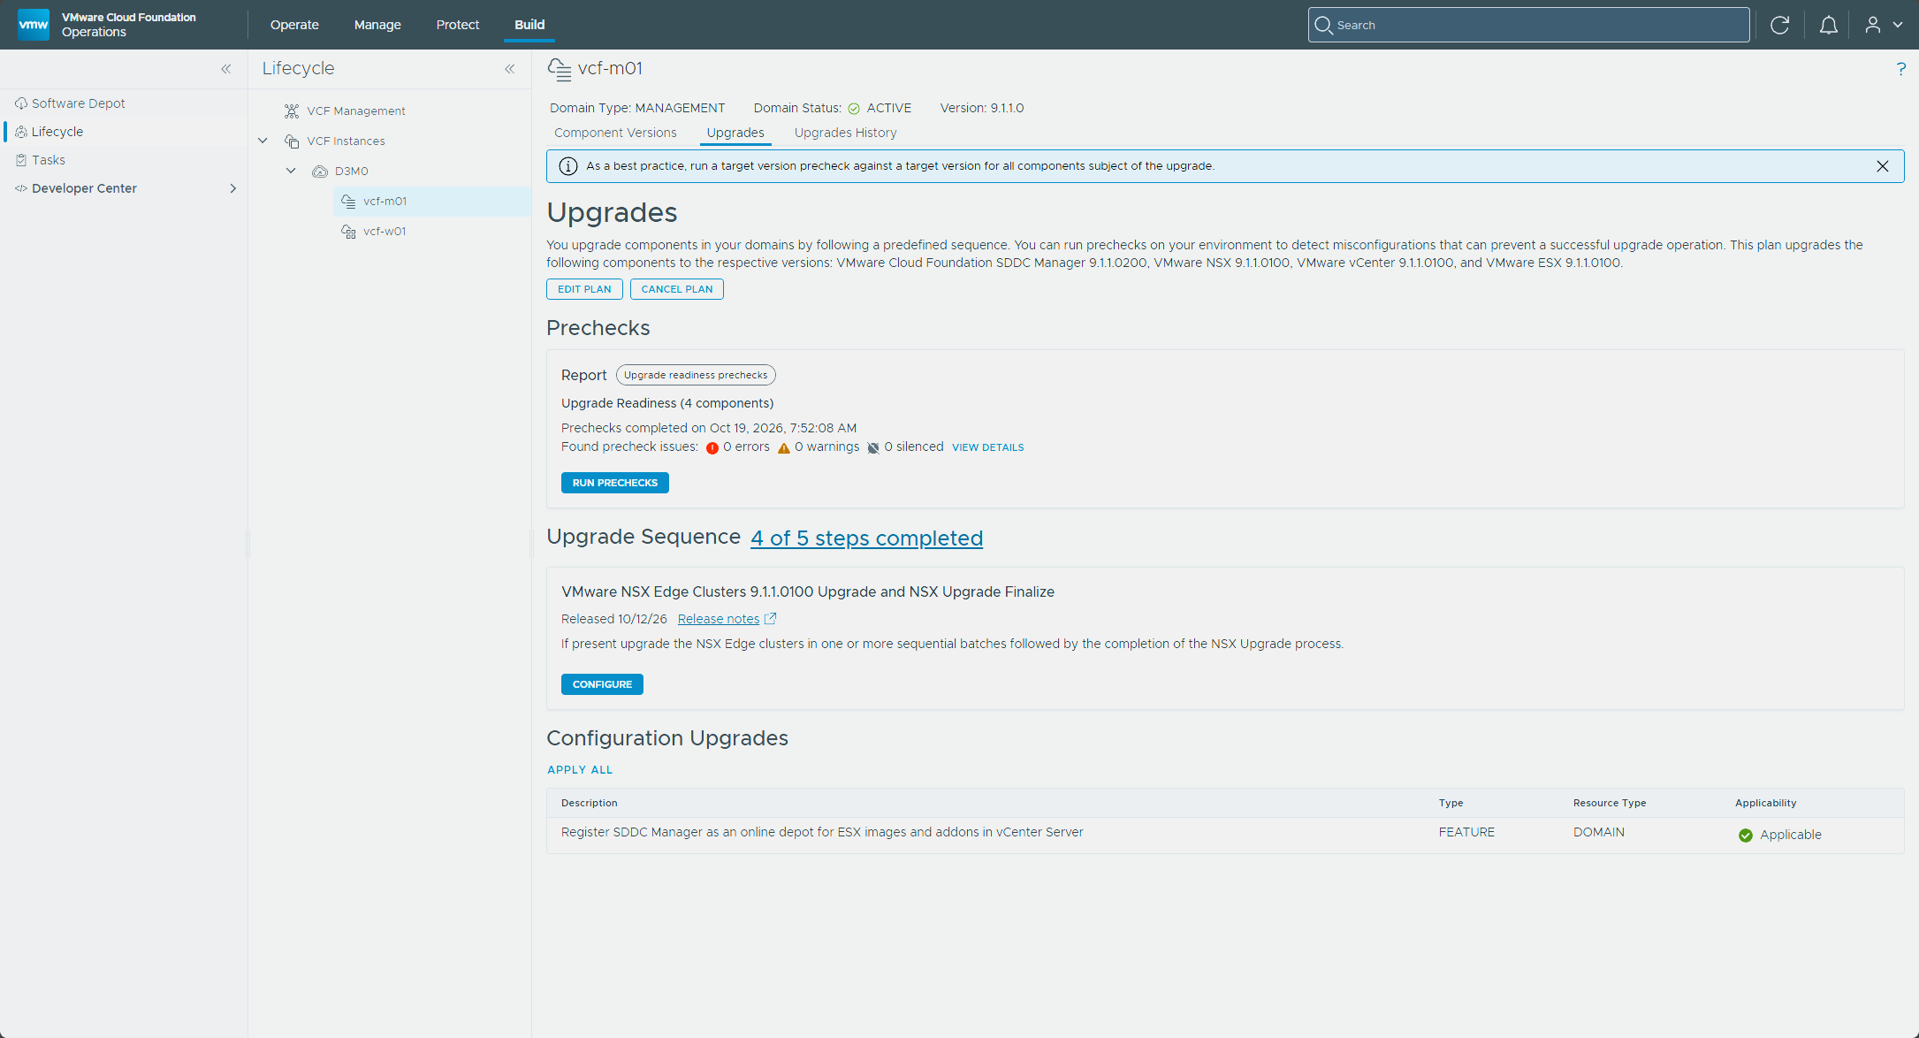Open the Protect menu

coord(457,25)
